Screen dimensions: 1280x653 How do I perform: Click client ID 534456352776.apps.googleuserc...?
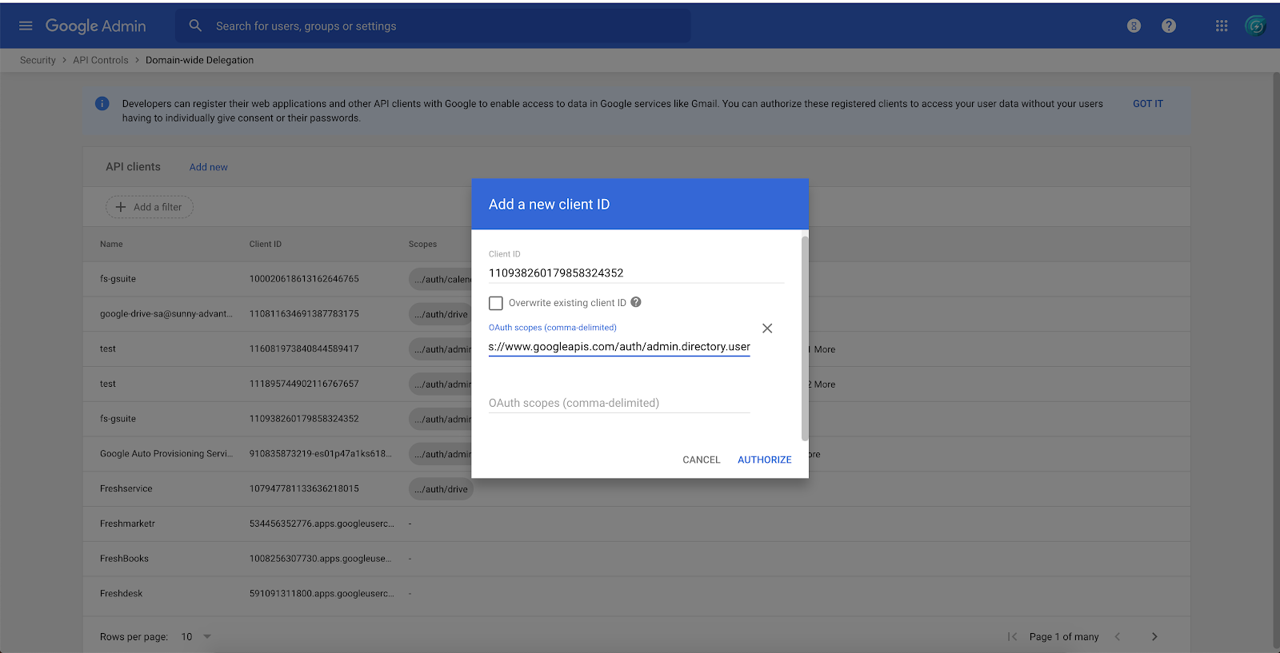click(322, 524)
